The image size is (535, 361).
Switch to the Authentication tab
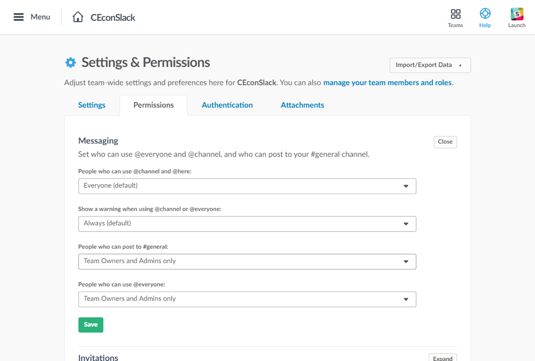(227, 105)
